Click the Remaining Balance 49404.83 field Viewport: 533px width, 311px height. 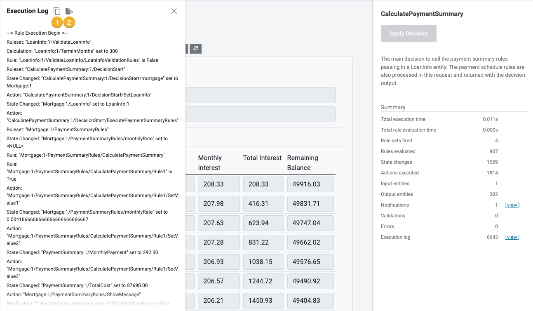pos(310,301)
